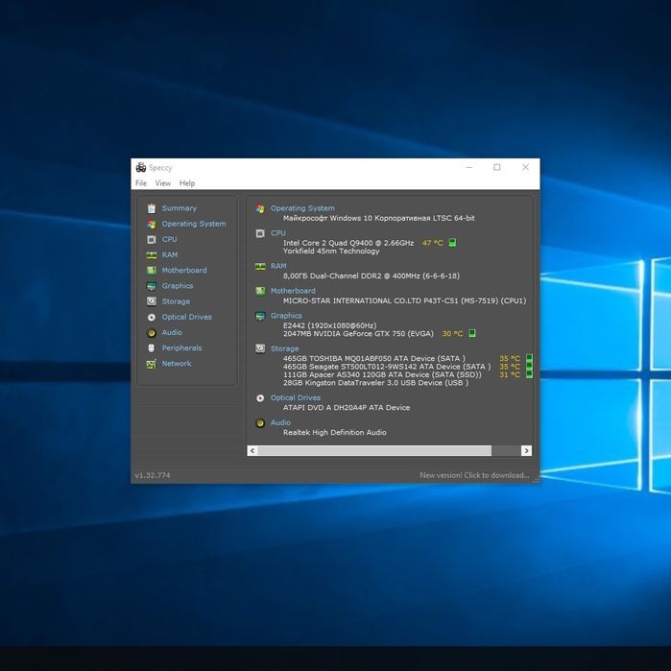
Task: Click the CPU icon in summary pane
Action: [260, 233]
